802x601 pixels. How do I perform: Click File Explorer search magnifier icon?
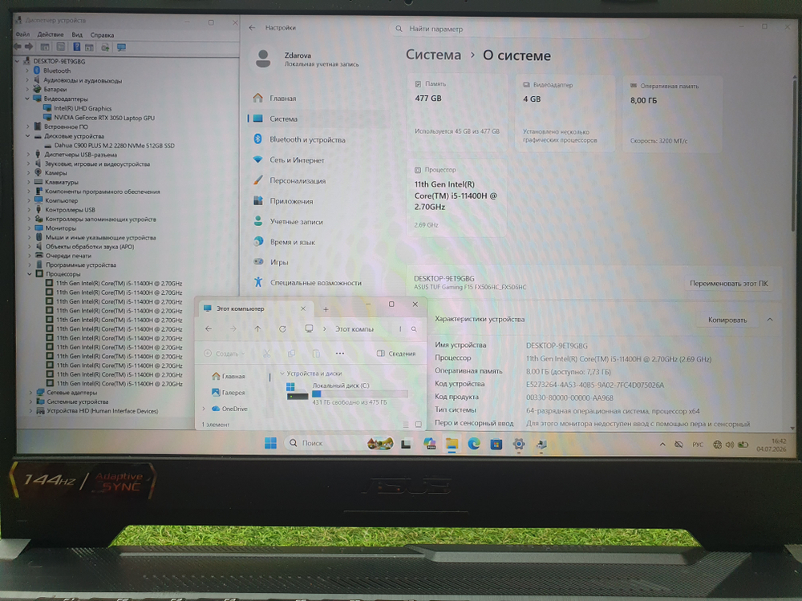tap(414, 329)
